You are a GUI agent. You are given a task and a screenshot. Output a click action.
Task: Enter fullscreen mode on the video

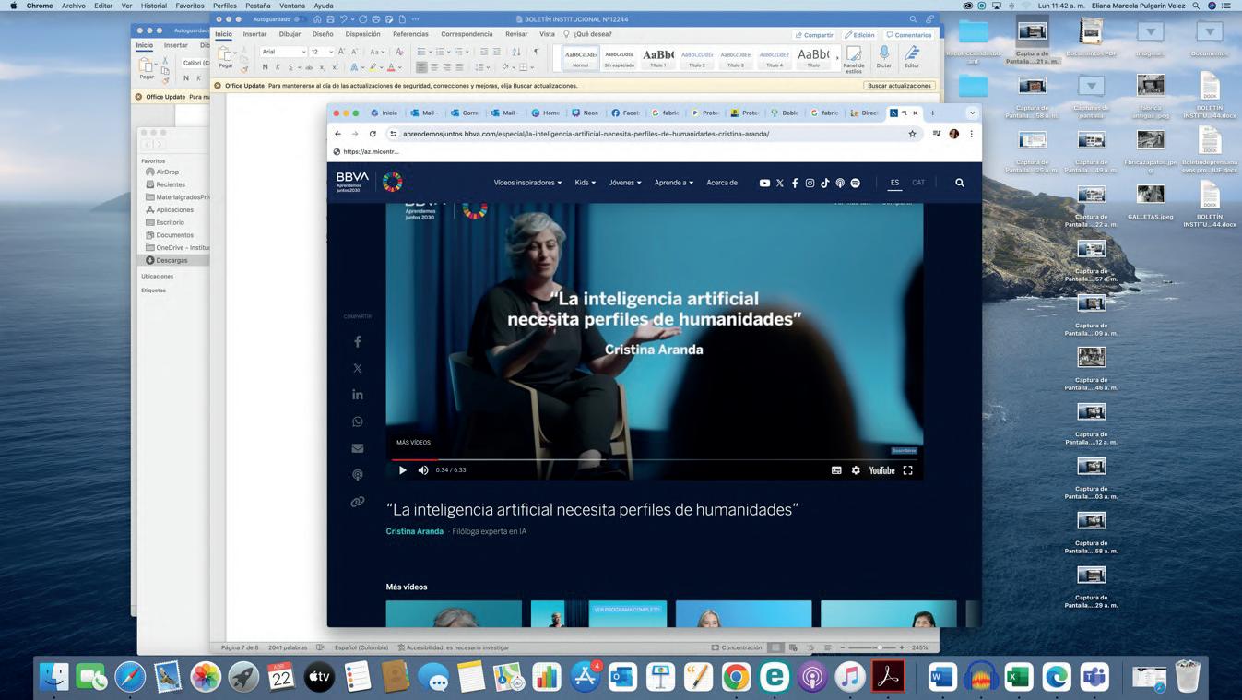tap(908, 470)
